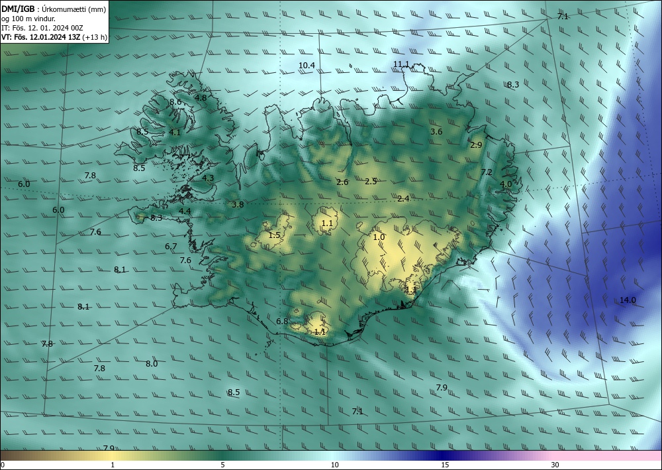Click the 1.0 value on Vatnajökull glacier

point(379,237)
